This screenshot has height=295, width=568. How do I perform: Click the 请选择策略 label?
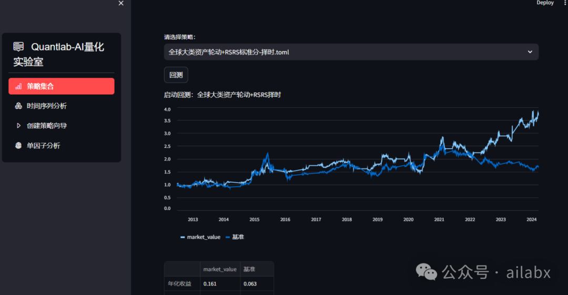180,37
